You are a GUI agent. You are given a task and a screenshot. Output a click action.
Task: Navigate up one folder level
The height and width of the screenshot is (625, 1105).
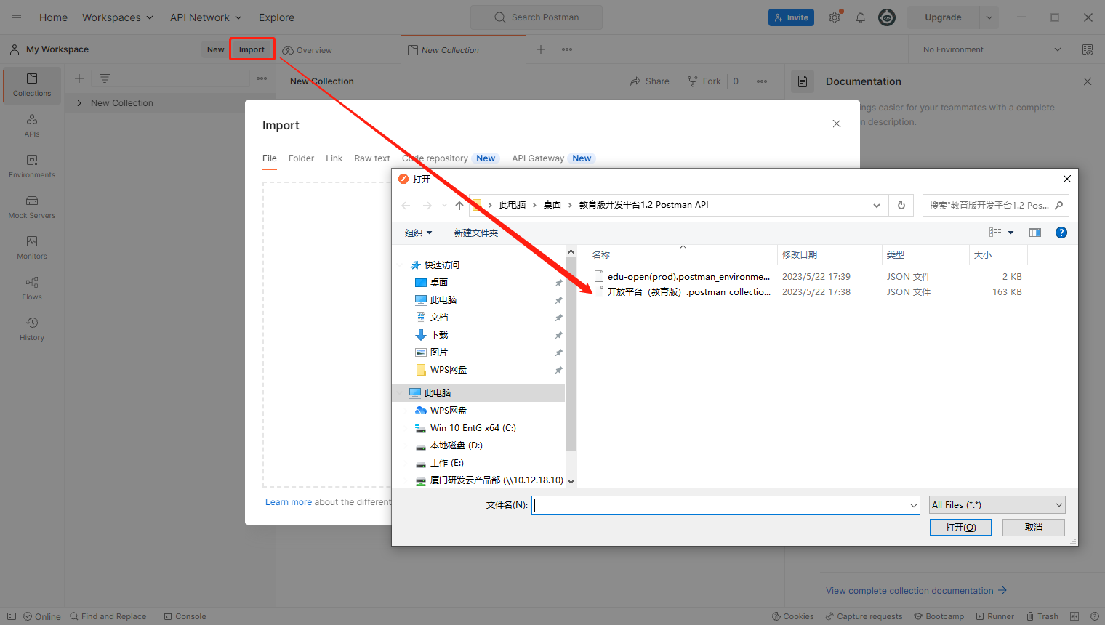(x=459, y=206)
